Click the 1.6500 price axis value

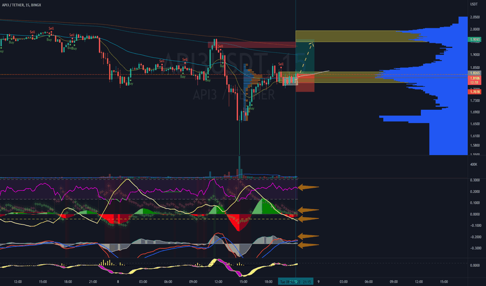point(475,124)
